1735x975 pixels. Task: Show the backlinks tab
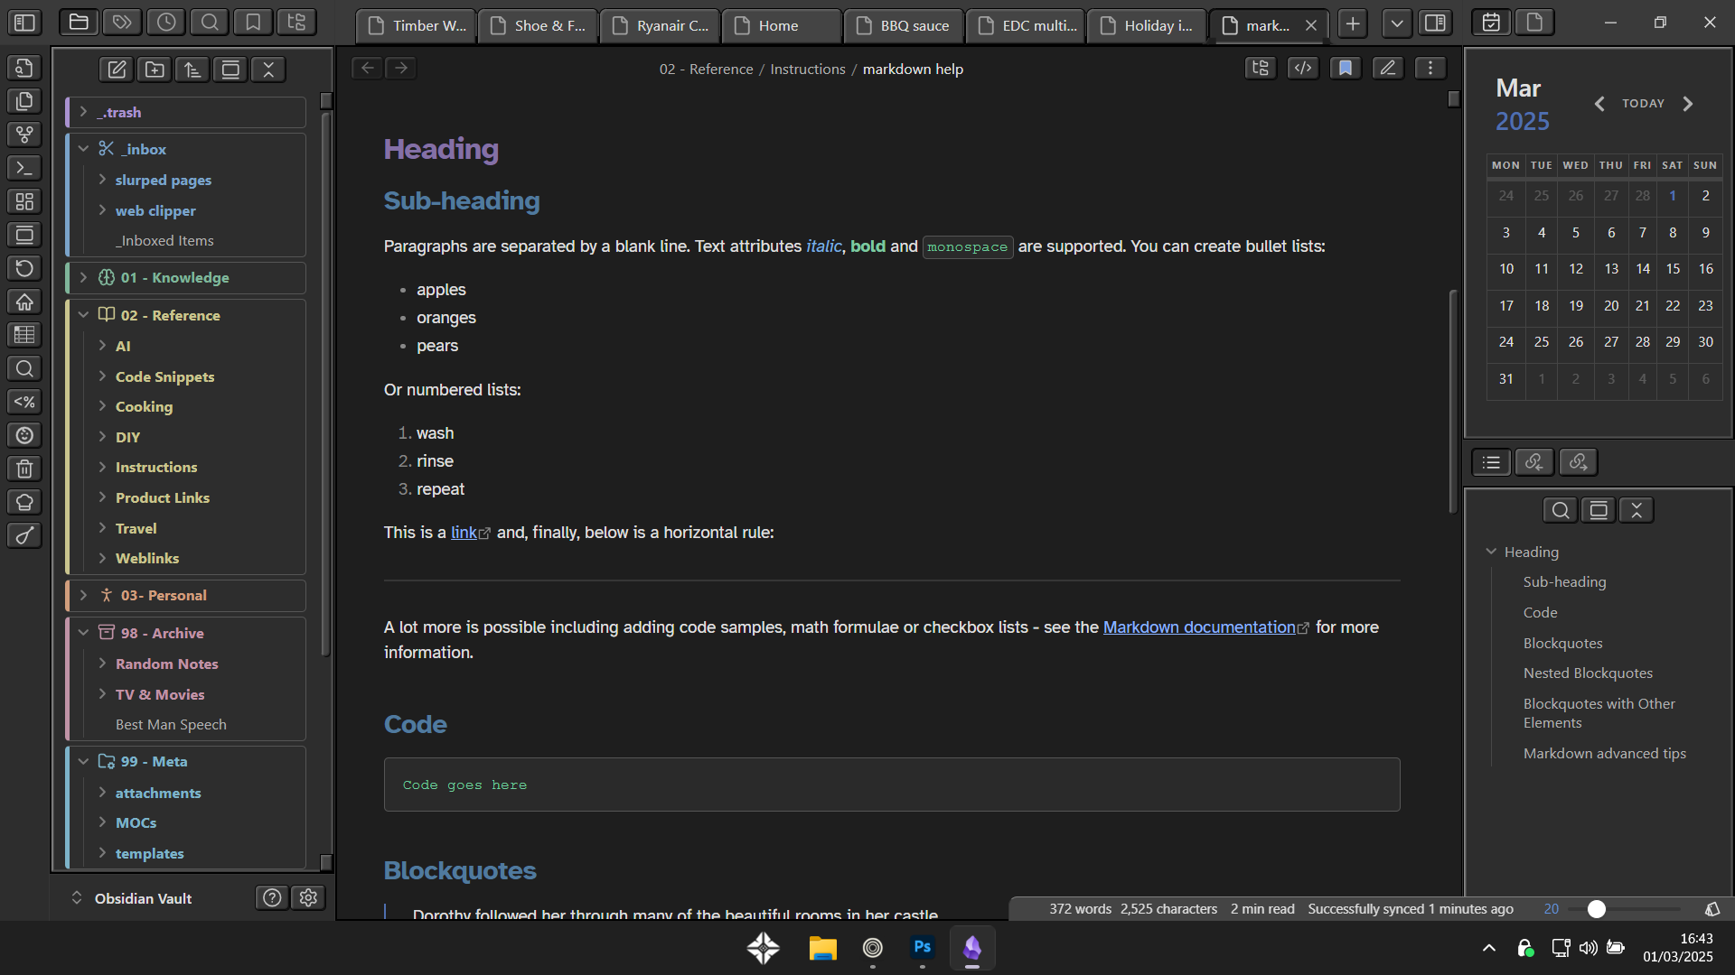coord(1534,462)
